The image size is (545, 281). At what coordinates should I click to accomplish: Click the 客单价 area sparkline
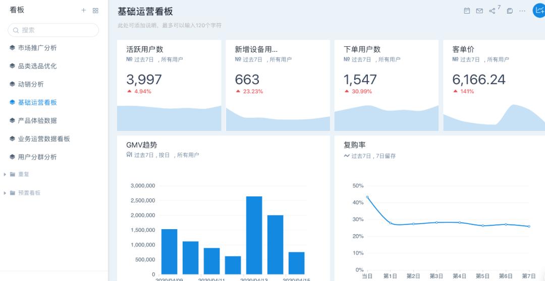tap(494, 118)
